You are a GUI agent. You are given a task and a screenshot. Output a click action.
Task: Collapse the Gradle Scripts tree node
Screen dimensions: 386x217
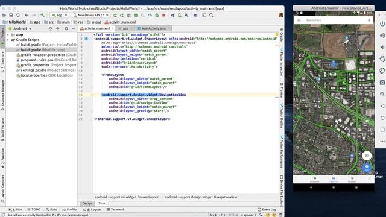[x=8, y=40]
